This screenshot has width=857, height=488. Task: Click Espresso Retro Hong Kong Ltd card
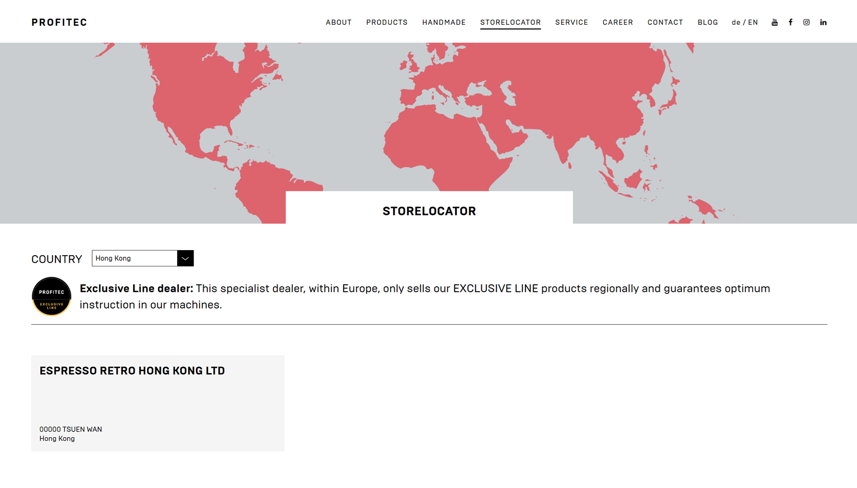157,403
